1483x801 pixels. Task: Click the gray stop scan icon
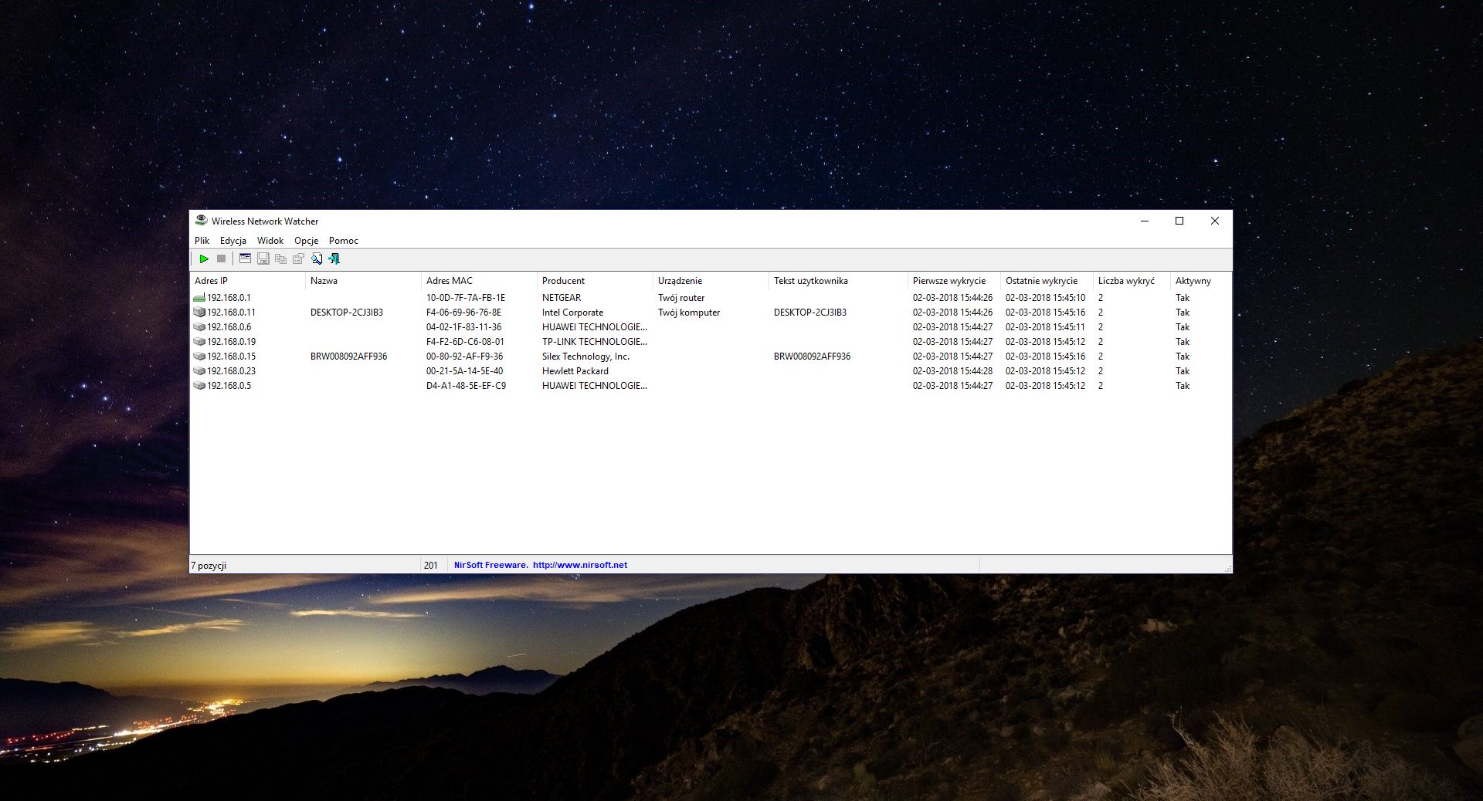(222, 259)
